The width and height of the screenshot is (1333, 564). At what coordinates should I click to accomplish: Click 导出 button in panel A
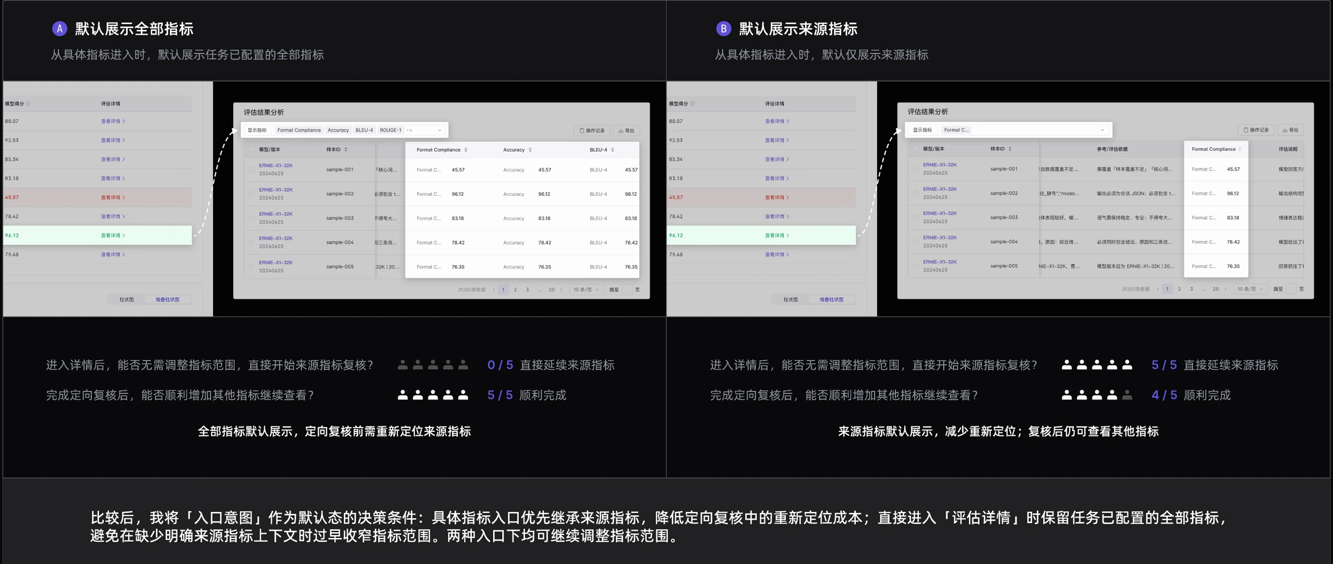point(627,130)
